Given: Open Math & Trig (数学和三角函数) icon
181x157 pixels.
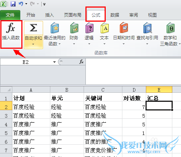Looking at the screenshot, I should point(171,28).
